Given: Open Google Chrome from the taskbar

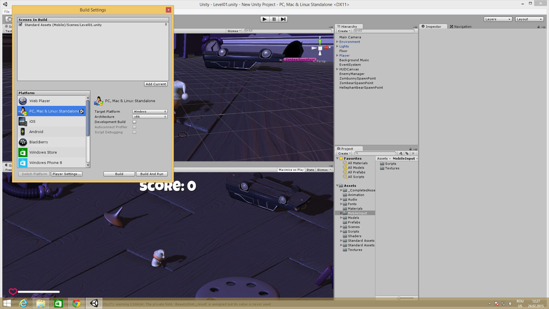Looking at the screenshot, I should pyautogui.click(x=76, y=303).
